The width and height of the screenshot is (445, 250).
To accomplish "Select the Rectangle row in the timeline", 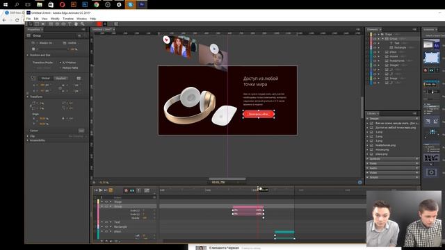I will (120, 227).
